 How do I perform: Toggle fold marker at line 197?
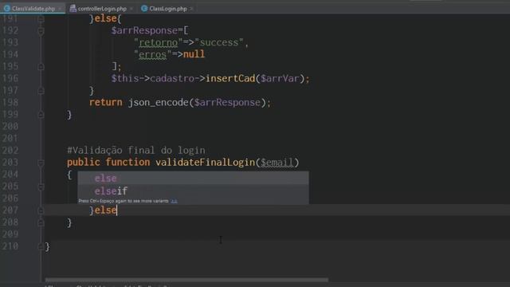coord(41,91)
